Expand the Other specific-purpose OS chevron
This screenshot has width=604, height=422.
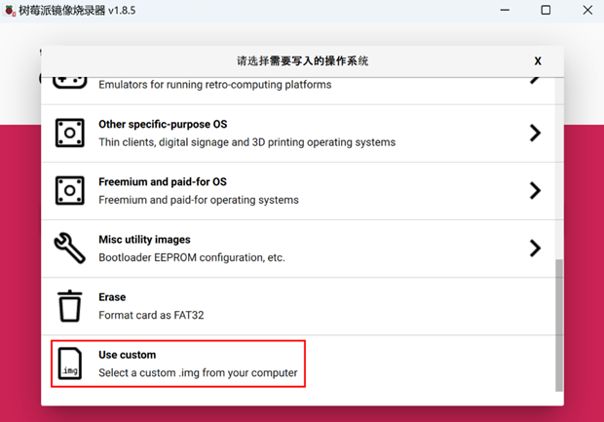point(535,133)
